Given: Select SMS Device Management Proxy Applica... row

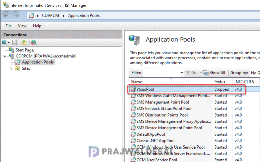Looking at the screenshot, I should pyautogui.click(x=194, y=121).
